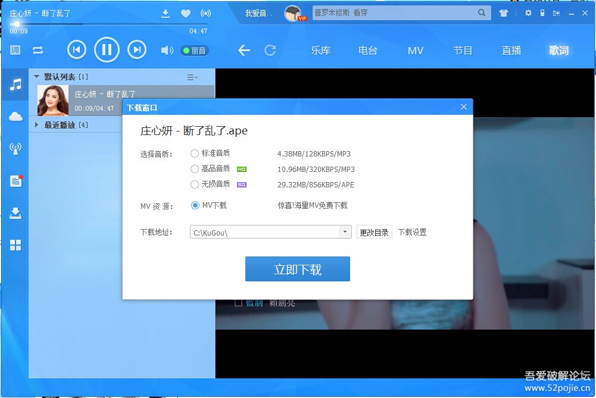Click the 更改目录 button

click(x=374, y=232)
